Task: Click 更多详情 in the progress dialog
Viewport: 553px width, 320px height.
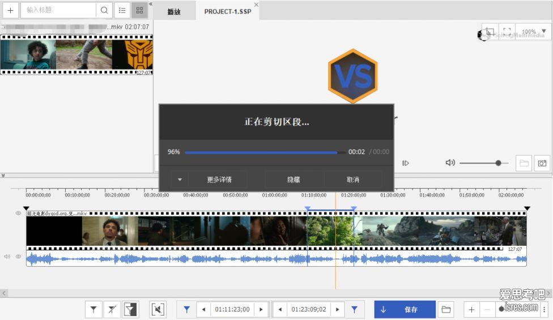Action: click(x=219, y=180)
